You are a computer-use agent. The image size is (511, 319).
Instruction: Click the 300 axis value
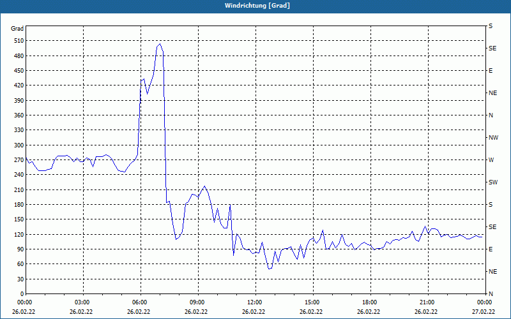point(20,145)
